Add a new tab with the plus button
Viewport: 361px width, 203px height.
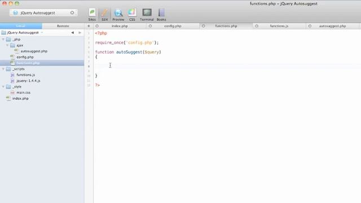89,26
